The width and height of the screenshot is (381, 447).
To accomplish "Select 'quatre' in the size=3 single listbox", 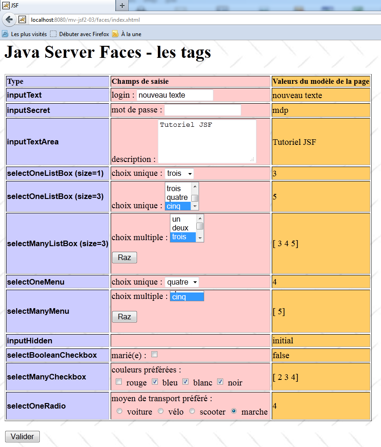I will [x=177, y=197].
